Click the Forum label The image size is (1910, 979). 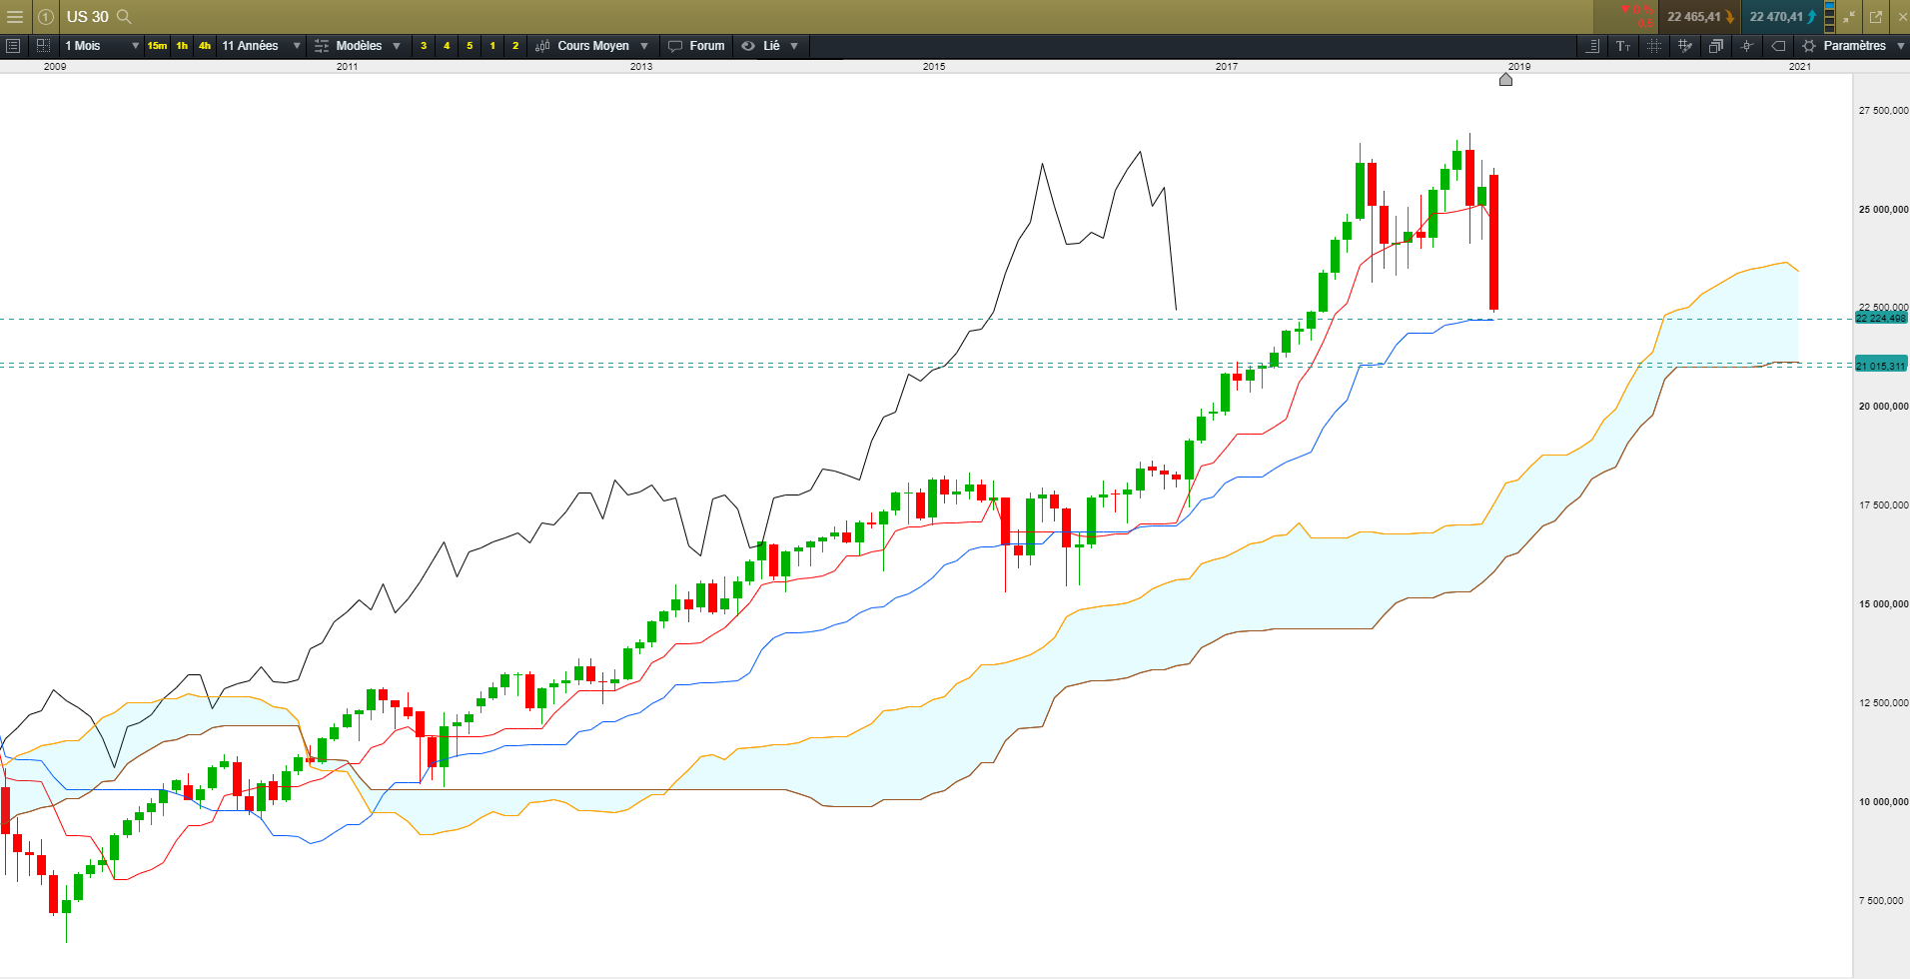pos(707,46)
